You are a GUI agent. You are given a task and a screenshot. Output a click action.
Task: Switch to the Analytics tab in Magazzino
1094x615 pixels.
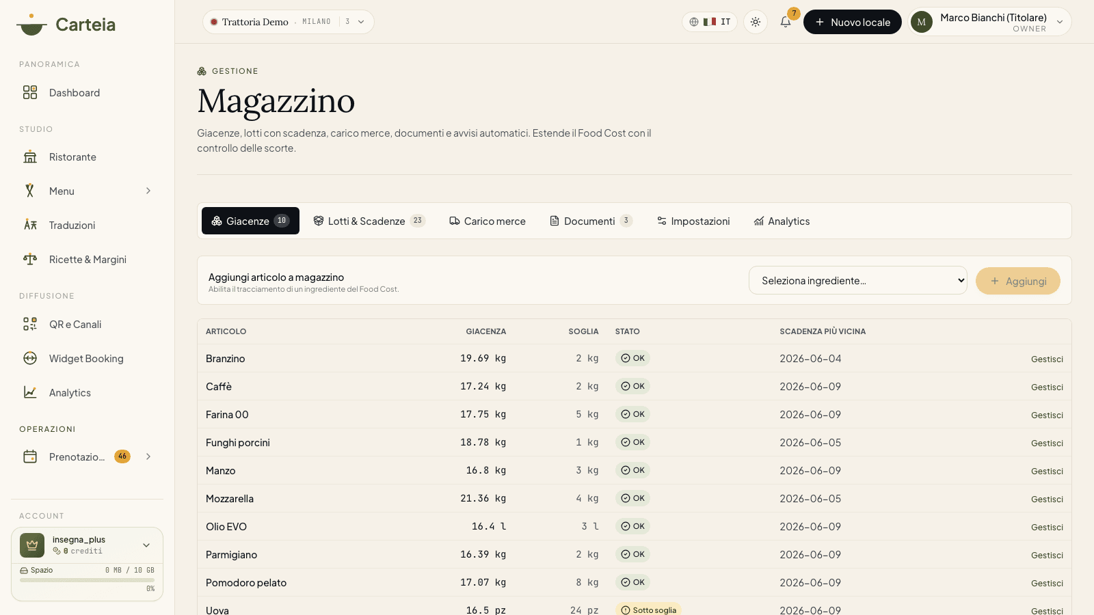(x=782, y=221)
